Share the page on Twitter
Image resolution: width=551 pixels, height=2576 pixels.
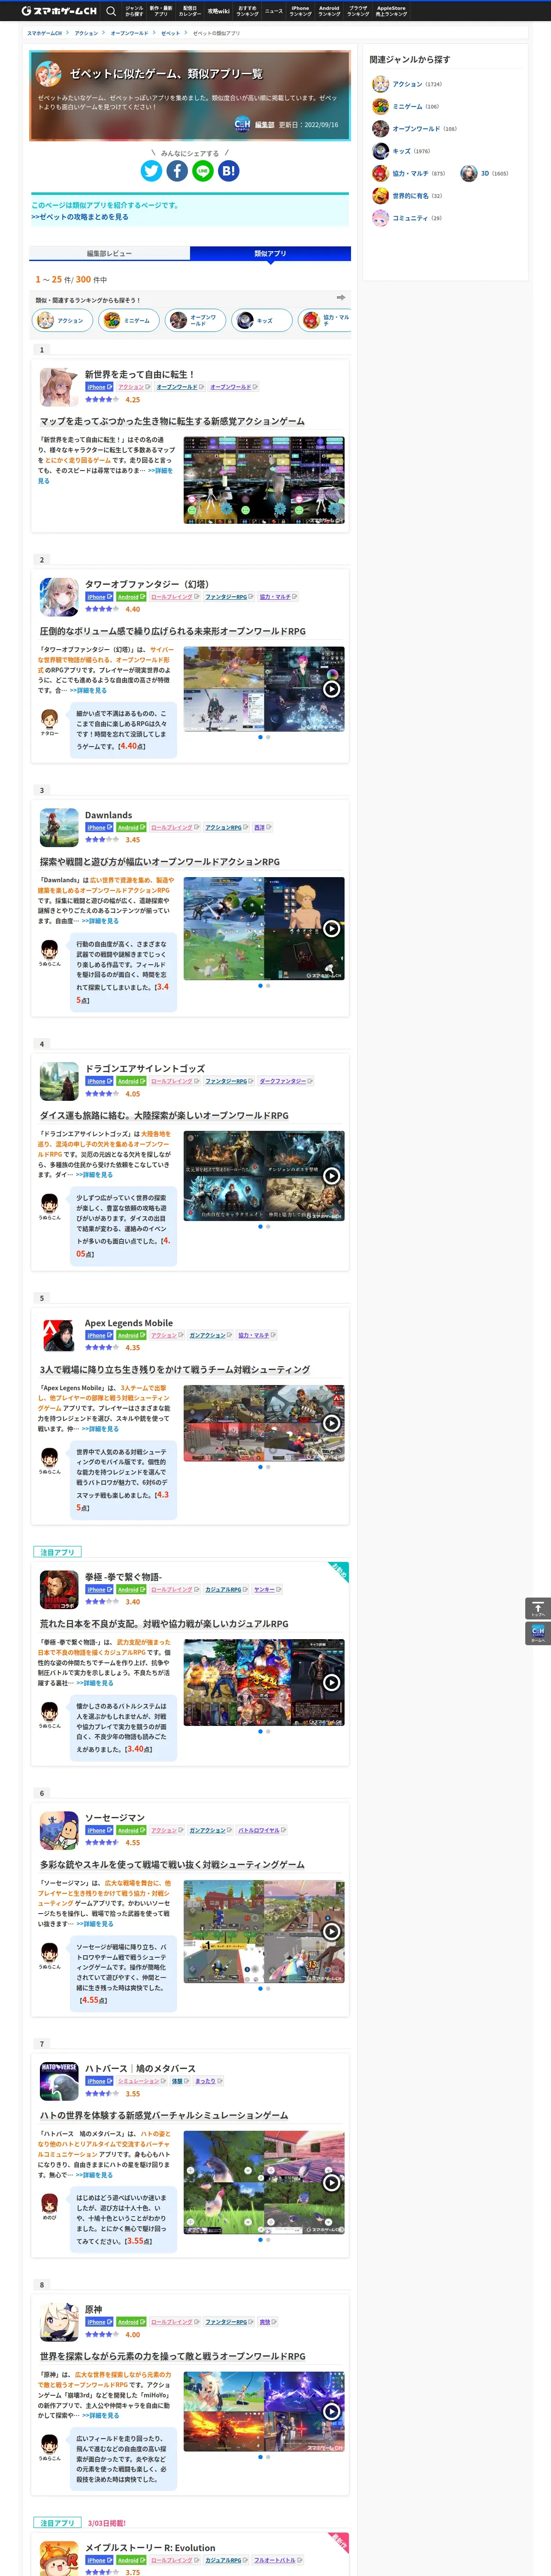[151, 171]
